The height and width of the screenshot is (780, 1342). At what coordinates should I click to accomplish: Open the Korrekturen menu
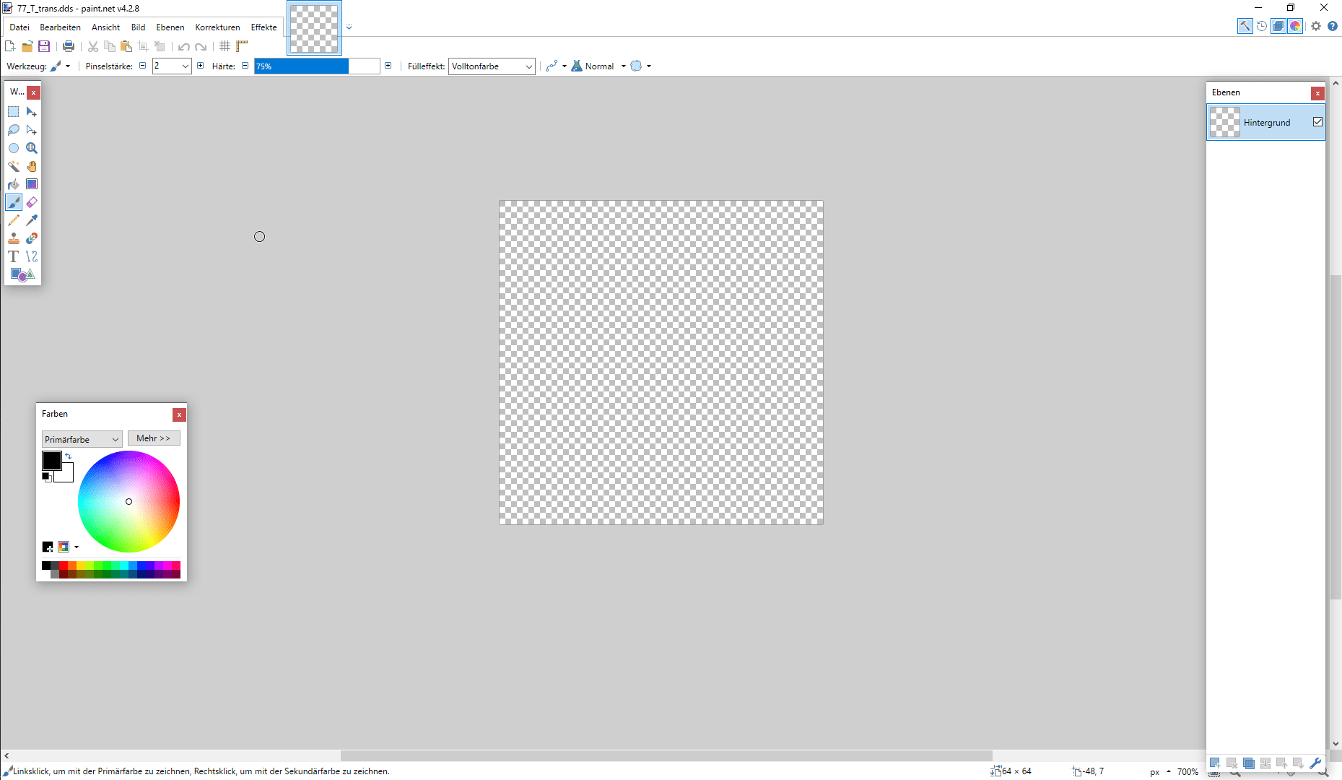[x=217, y=27]
